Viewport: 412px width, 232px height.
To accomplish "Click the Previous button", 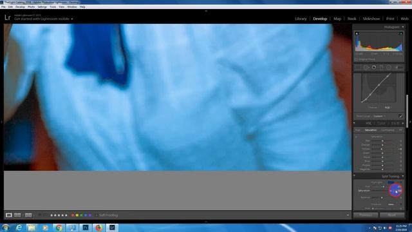I will coord(366,215).
